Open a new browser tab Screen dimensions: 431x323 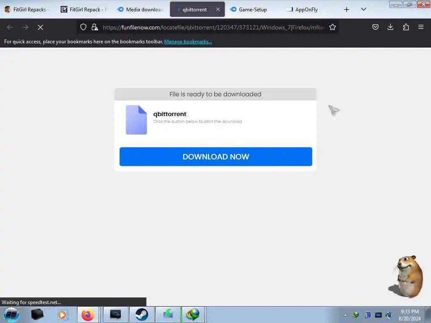[x=347, y=10]
